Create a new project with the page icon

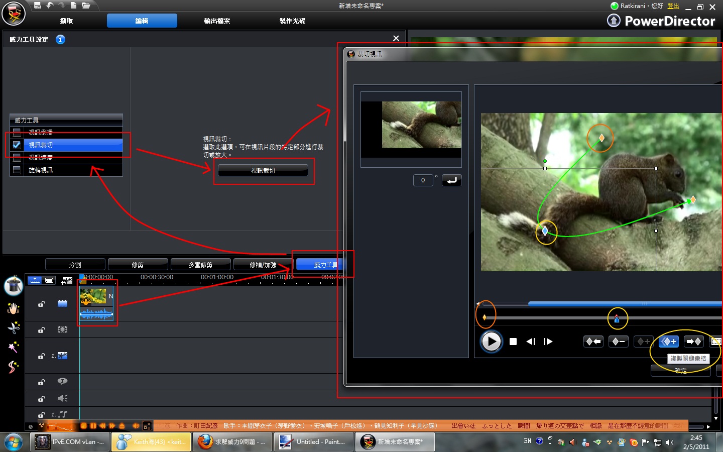73,6
